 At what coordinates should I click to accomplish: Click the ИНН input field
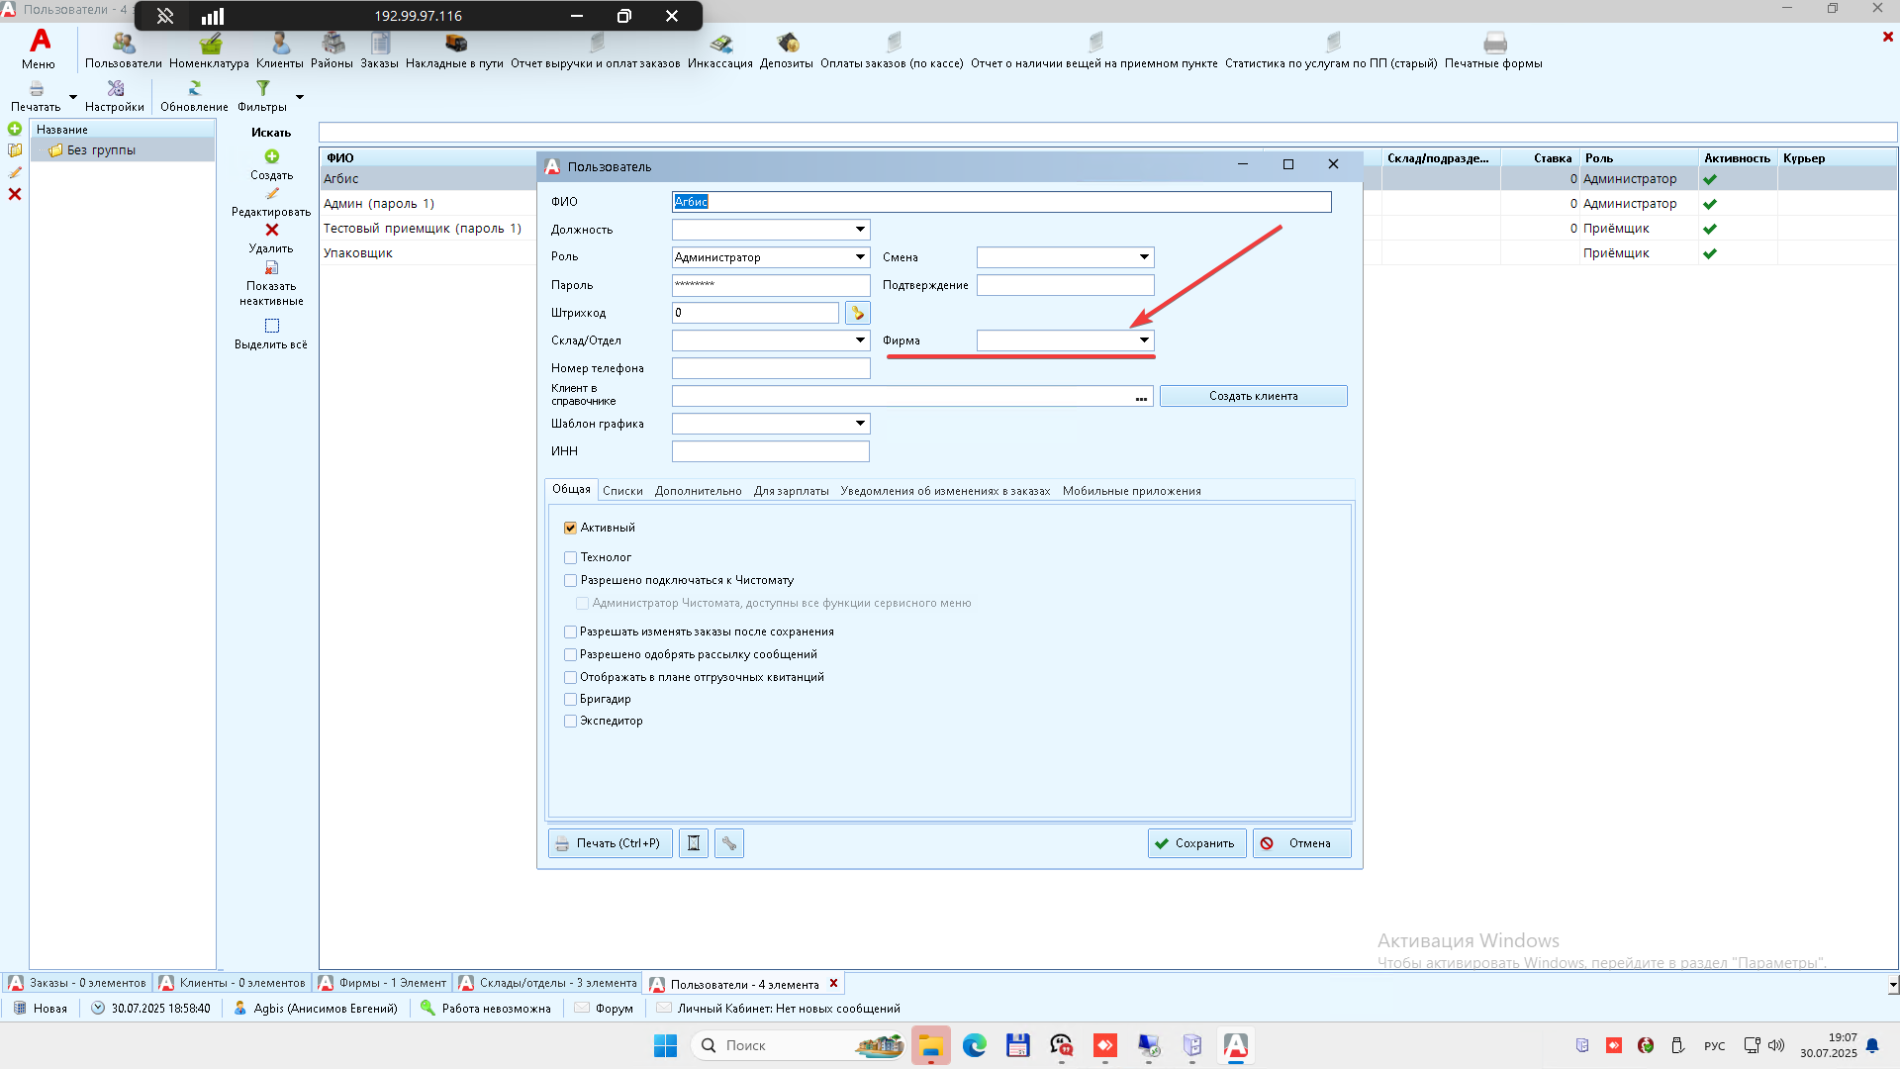pyautogui.click(x=771, y=451)
